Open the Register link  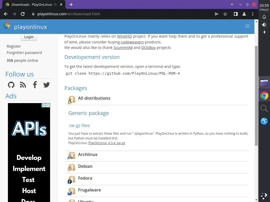pos(14,46)
